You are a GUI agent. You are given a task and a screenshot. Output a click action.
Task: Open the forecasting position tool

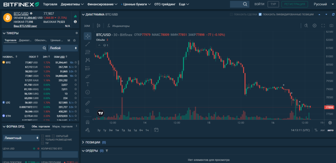point(87,68)
